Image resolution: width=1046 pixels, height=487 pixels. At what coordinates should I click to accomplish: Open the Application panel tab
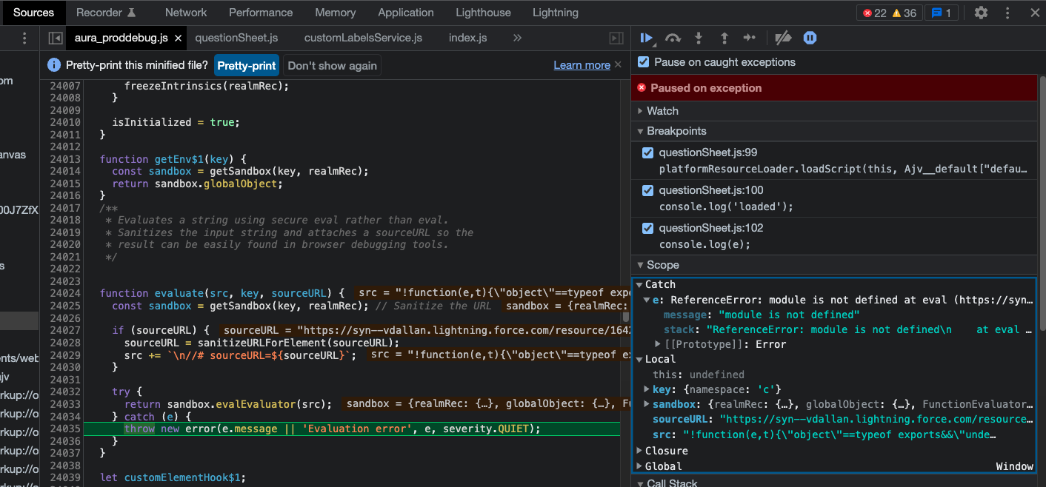pyautogui.click(x=406, y=13)
